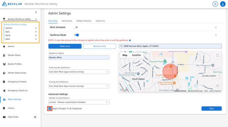Viewport: 228px width, 127px height.
Task: Collapse the Geofence Mode section chevron
Action: (216, 35)
